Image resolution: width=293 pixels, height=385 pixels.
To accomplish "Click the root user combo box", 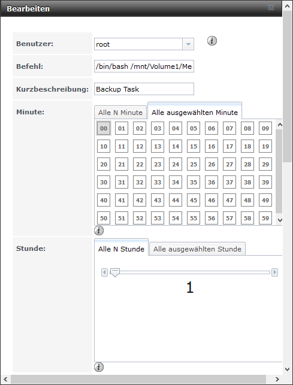I will pyautogui.click(x=144, y=44).
